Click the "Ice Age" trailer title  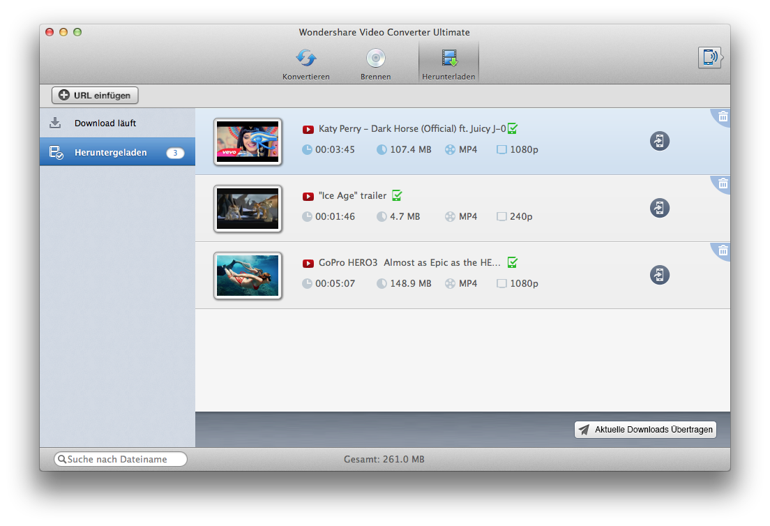point(353,195)
